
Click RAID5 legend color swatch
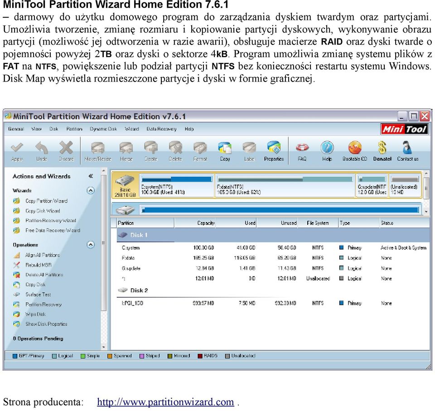click(x=200, y=356)
